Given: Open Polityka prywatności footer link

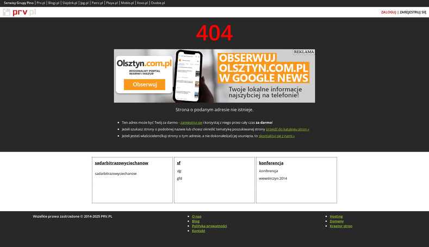Looking at the screenshot, I should [209, 226].
